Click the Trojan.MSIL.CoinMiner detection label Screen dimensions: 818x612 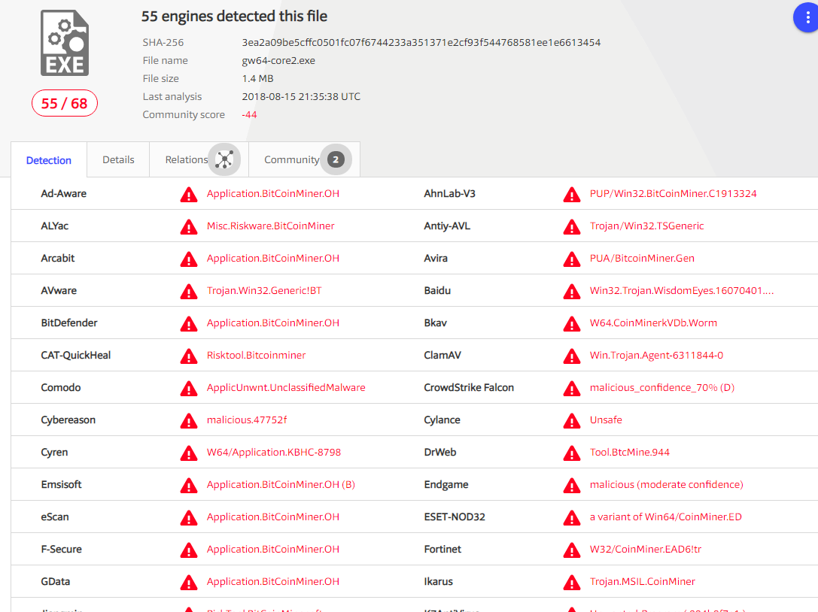[642, 581]
